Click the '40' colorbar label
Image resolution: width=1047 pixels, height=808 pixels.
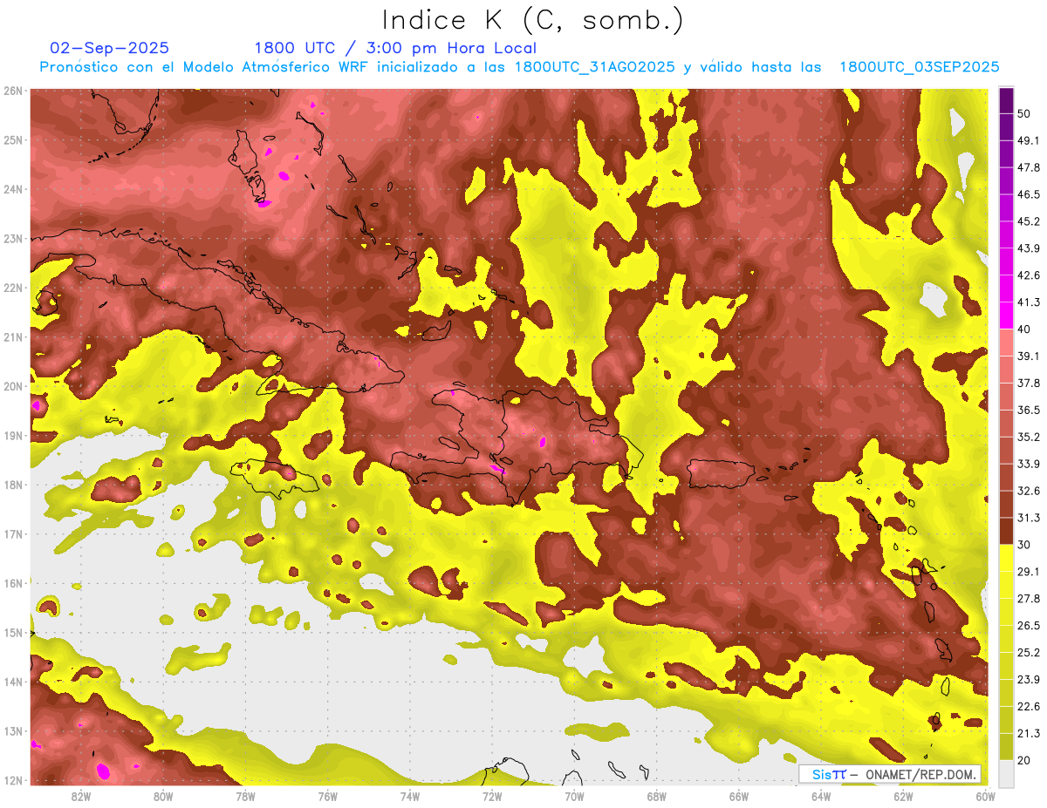[1023, 329]
